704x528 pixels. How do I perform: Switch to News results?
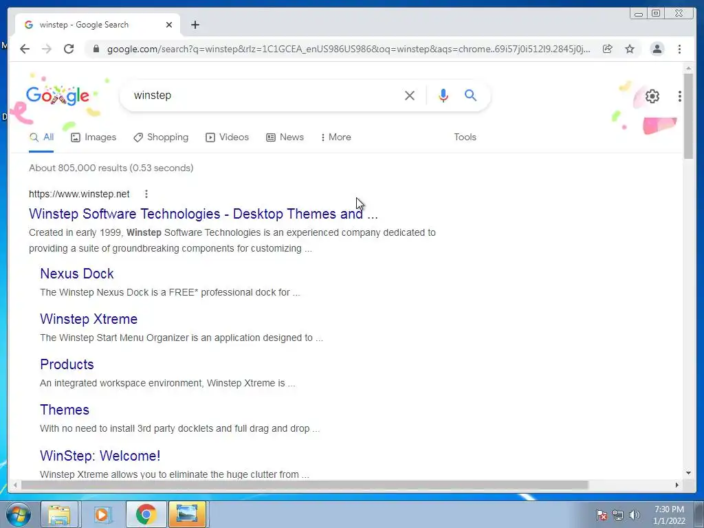point(285,137)
